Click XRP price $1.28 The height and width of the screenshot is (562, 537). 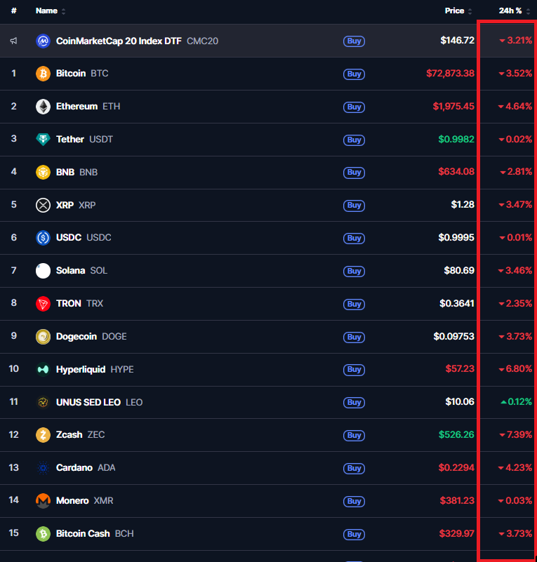463,205
